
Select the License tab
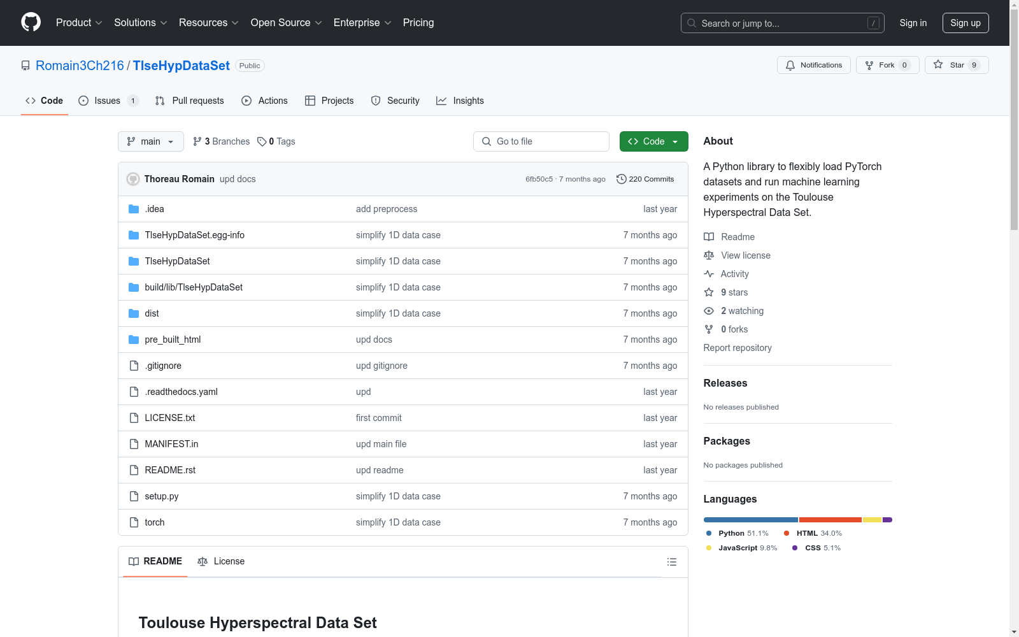point(221,561)
